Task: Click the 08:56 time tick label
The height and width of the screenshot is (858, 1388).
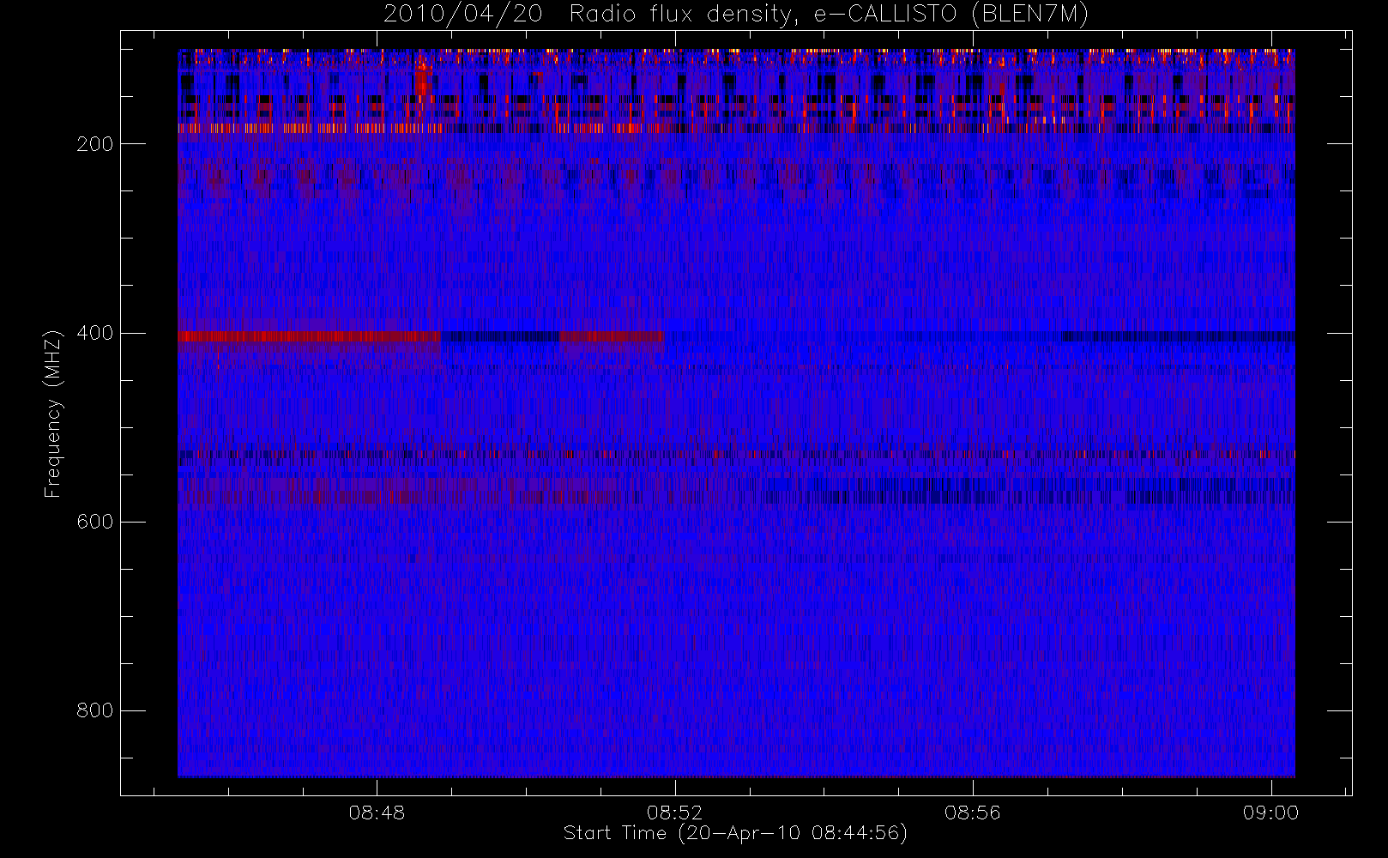Action: (973, 813)
